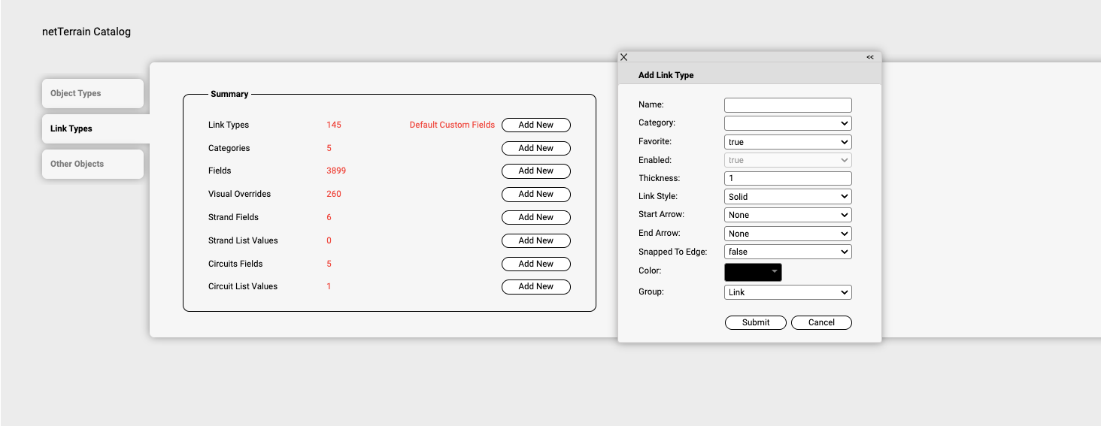Select the Link Types tab

tap(93, 128)
